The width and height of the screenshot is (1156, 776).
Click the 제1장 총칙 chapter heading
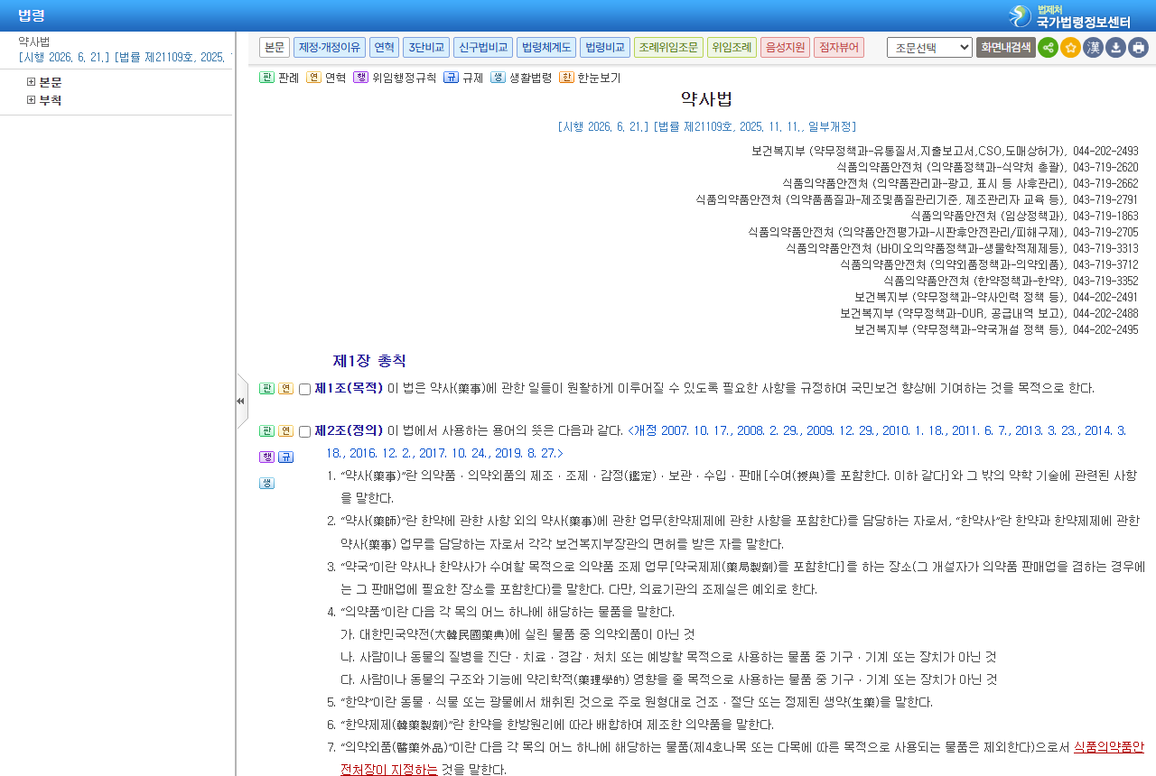click(x=369, y=361)
